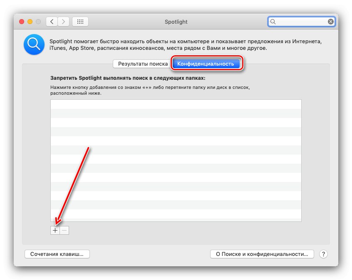
Task: Open help with the question mark
Action: point(323,254)
